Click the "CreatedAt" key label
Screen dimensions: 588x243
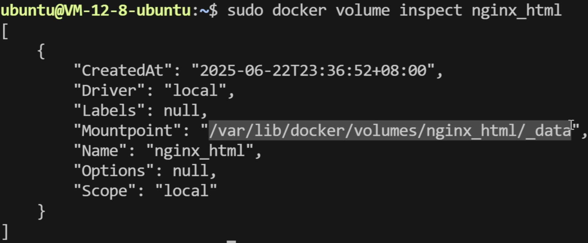click(x=123, y=70)
